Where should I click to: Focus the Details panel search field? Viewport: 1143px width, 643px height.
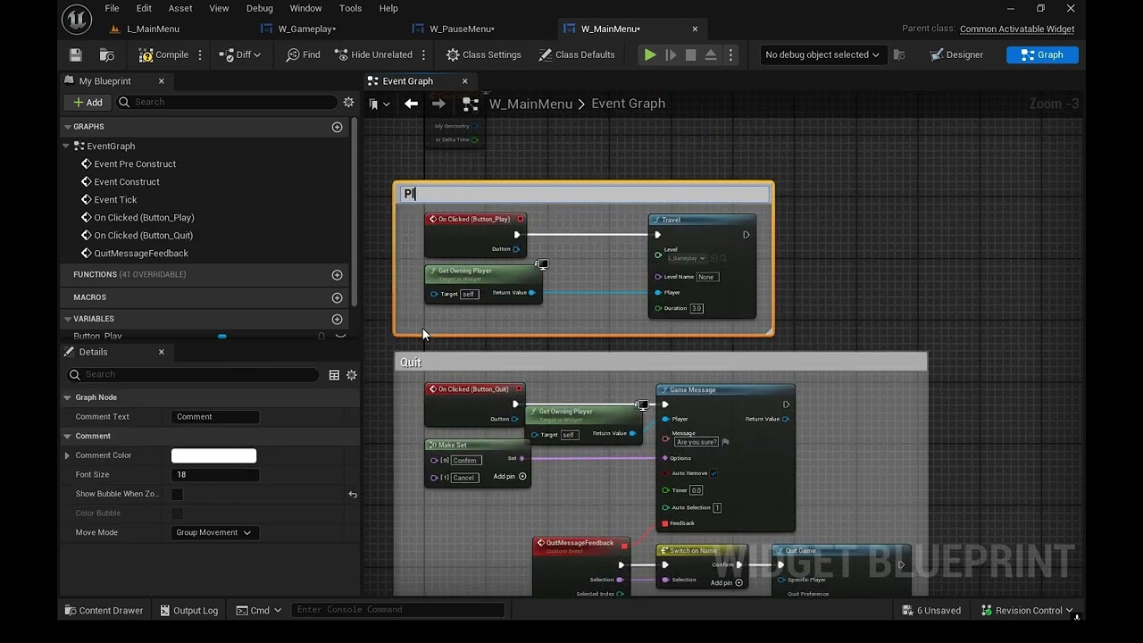click(192, 374)
